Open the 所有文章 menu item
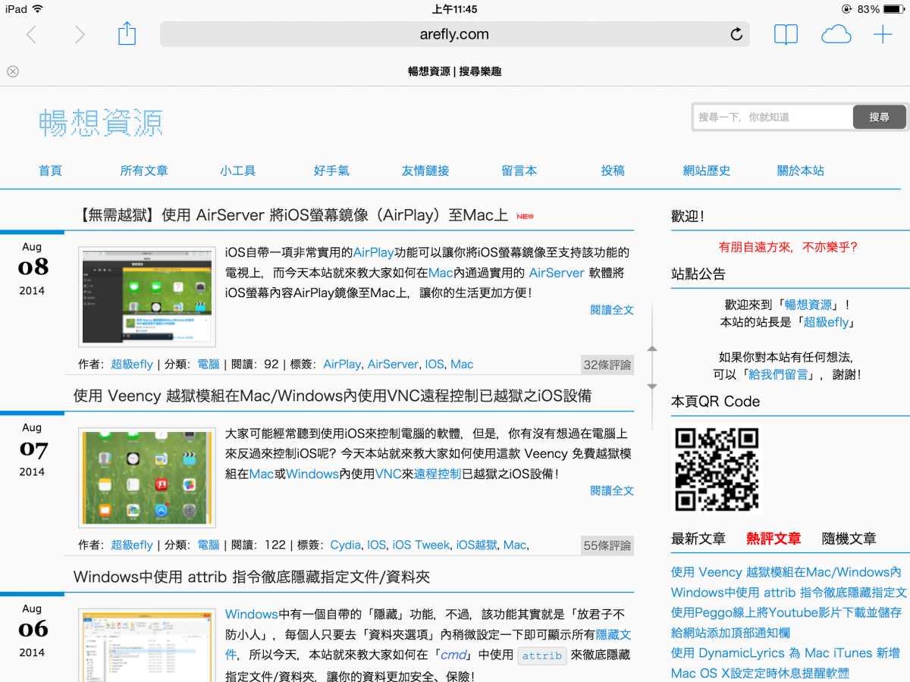The height and width of the screenshot is (682, 910). click(144, 170)
